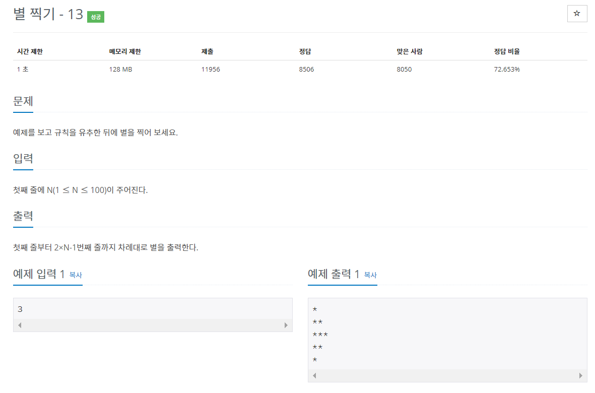Image resolution: width=595 pixels, height=393 pixels.
Task: Click the 정답 column header
Action: click(x=305, y=51)
